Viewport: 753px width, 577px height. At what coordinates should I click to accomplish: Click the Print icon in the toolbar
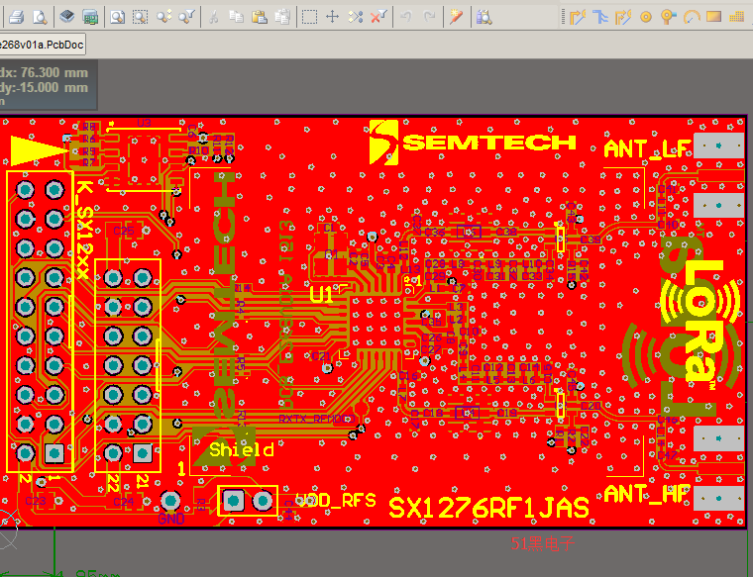(16, 17)
